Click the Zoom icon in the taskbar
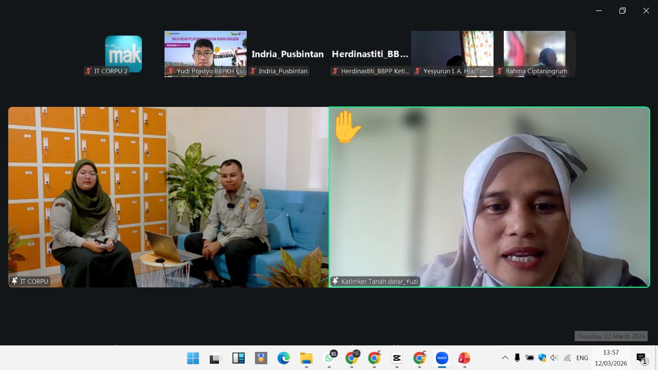 [x=442, y=358]
